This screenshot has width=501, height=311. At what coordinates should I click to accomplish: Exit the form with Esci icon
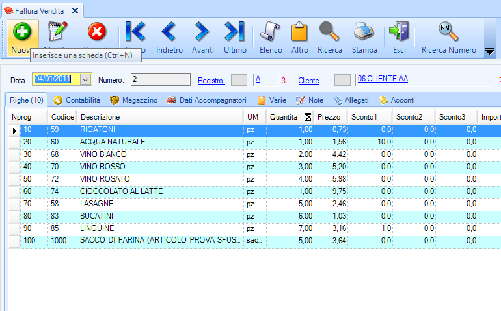pyautogui.click(x=399, y=32)
